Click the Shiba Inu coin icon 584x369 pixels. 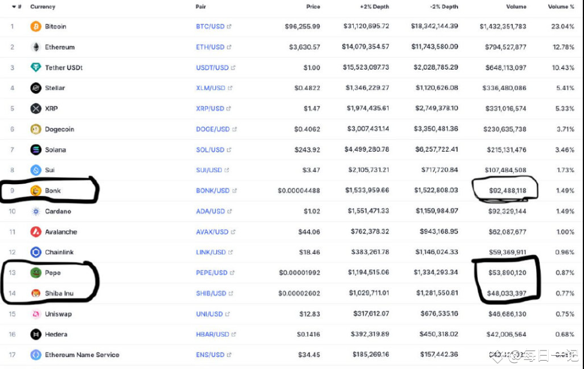point(36,293)
